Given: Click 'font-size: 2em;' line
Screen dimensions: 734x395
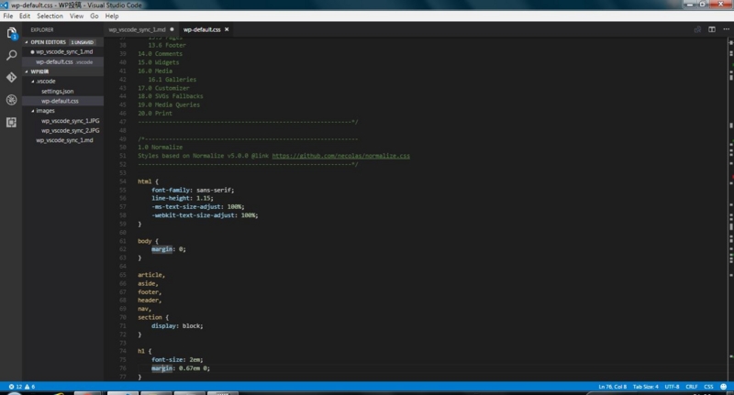Looking at the screenshot, I should point(177,360).
